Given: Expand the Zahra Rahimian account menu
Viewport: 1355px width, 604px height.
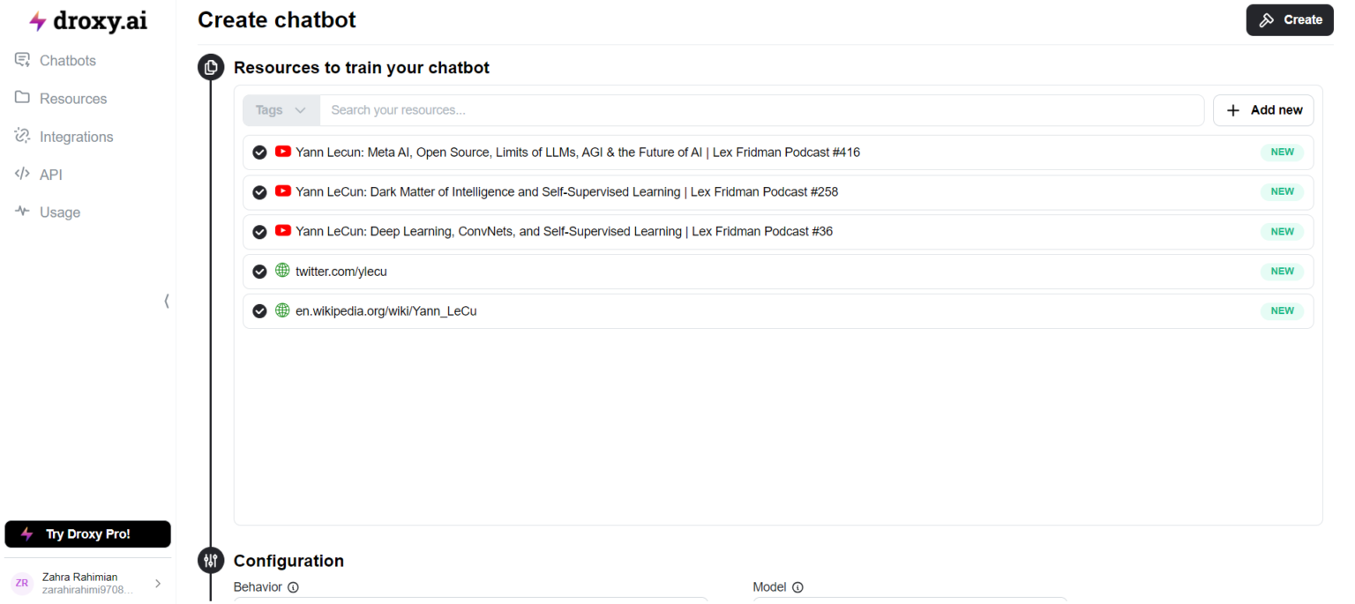Looking at the screenshot, I should tap(158, 583).
